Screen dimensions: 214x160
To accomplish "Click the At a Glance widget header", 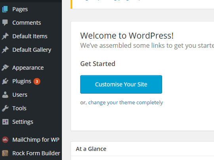I will pos(142,149).
